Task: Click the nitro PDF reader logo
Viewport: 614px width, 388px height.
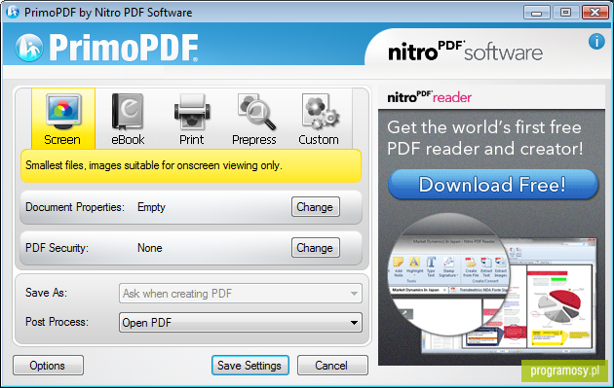Action: click(429, 96)
